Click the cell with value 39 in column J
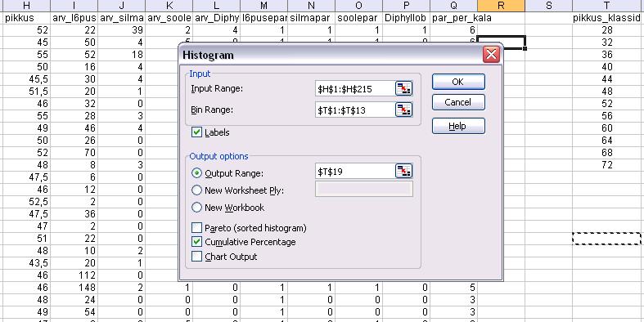 [x=121, y=30]
